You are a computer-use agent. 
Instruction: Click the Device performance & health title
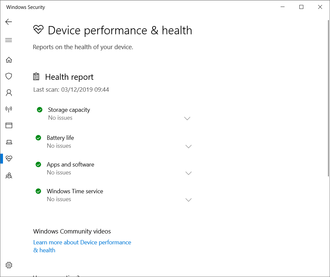pyautogui.click(x=120, y=30)
